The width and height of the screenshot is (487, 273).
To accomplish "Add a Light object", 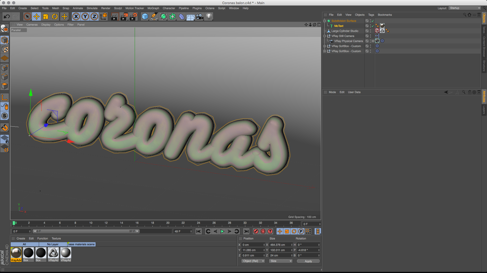I will click(209, 17).
